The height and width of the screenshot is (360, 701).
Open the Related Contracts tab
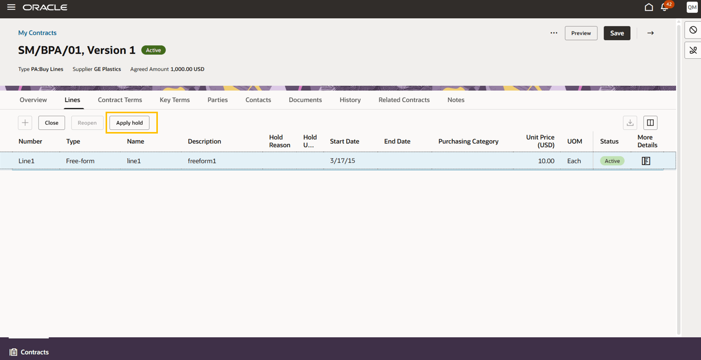(404, 100)
